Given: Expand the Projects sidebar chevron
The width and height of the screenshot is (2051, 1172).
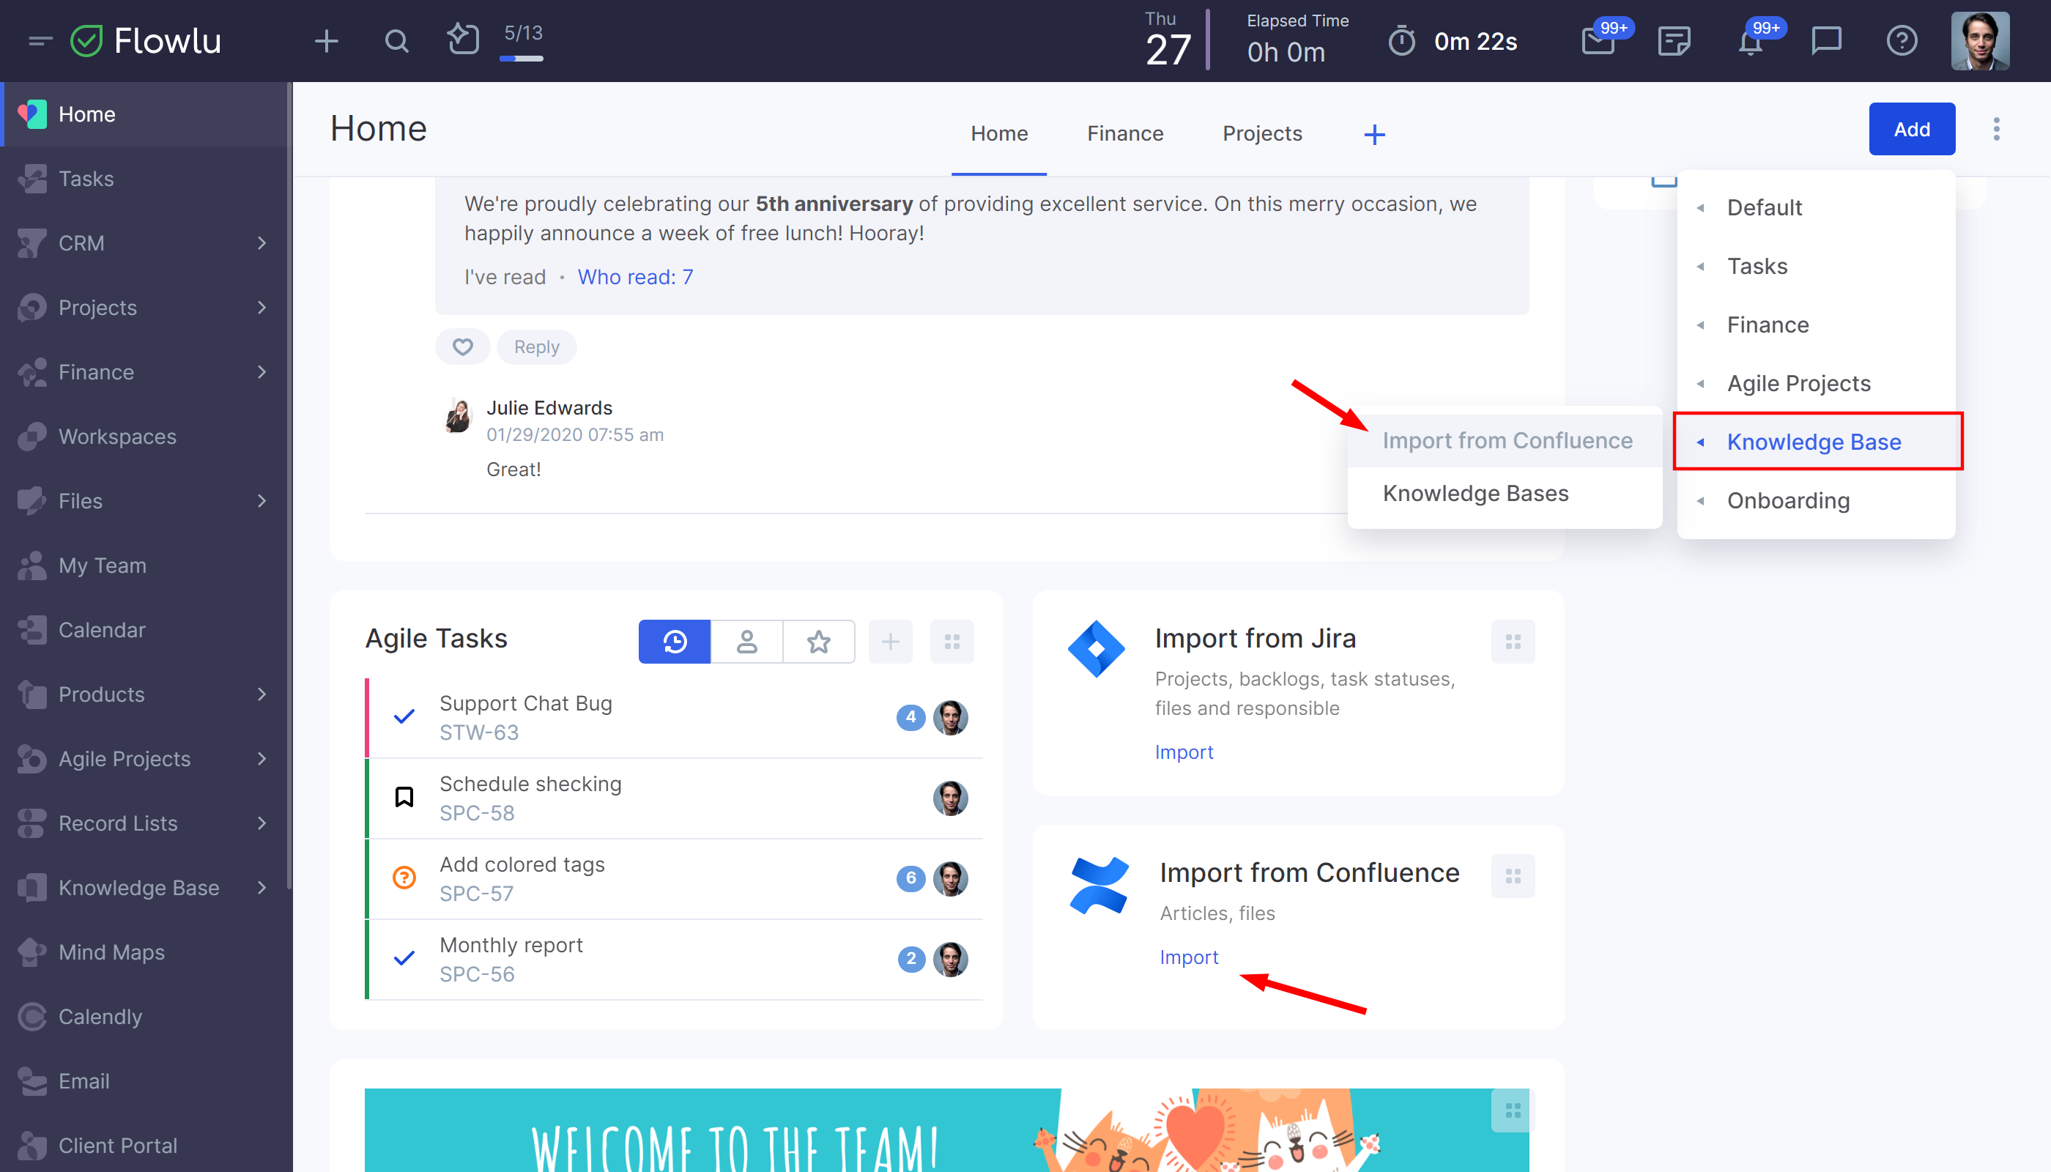Looking at the screenshot, I should [262, 308].
